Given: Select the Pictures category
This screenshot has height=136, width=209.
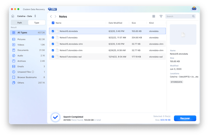Looking at the screenshot, I should [21, 39].
